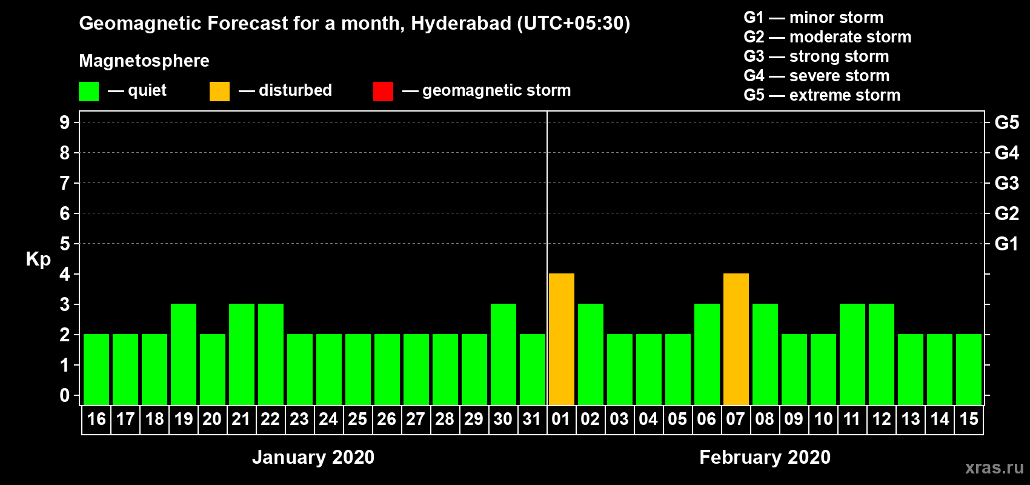This screenshot has width=1030, height=485.
Task: Click the 'G3 — strong storm' legend line
Action: pos(817,56)
